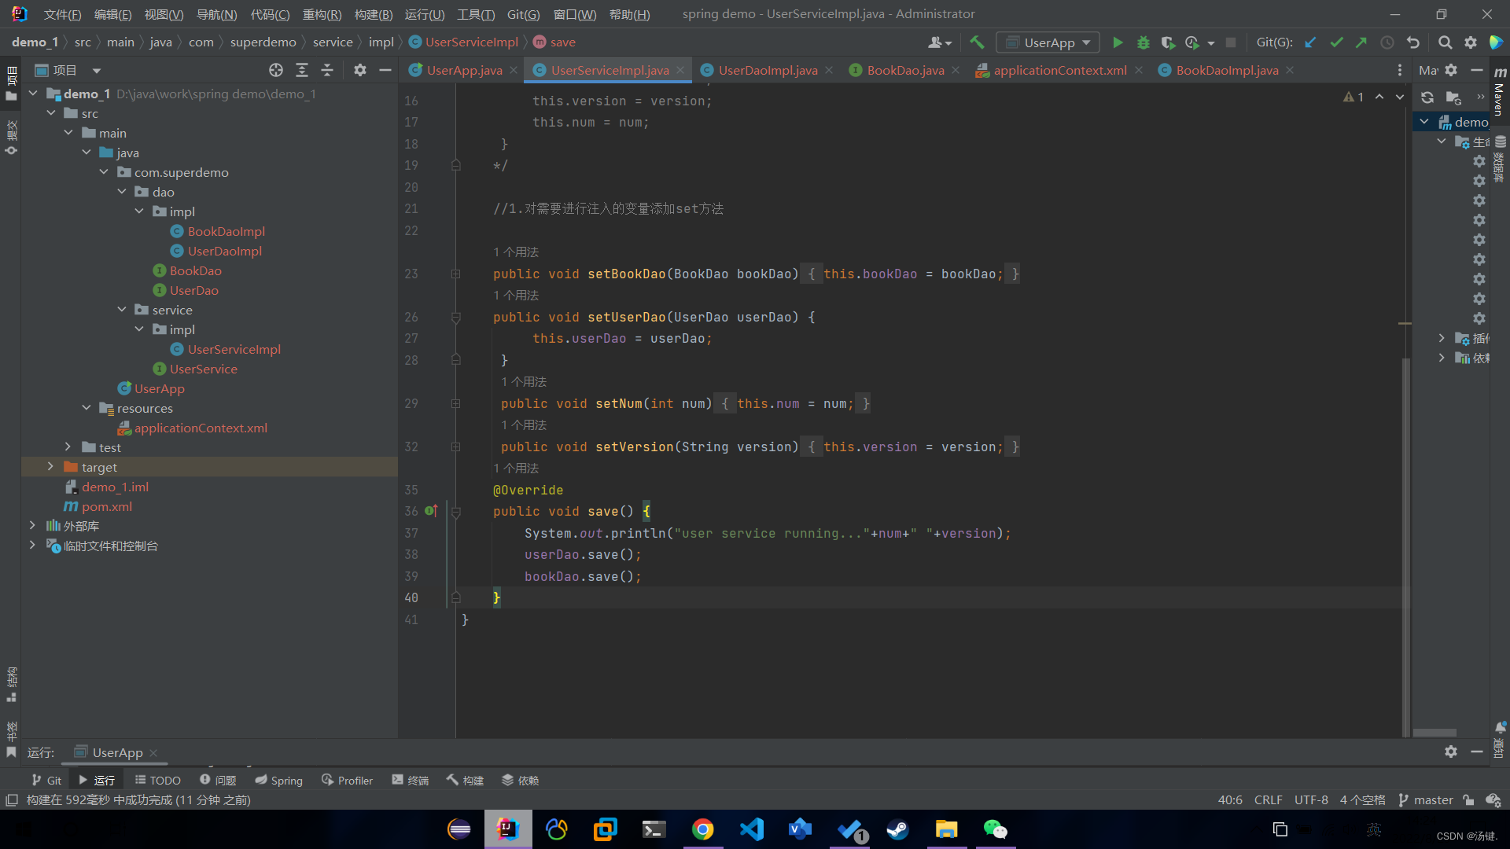Screen dimensions: 1510x849
Task: Click the Build project hammer icon
Action: coord(977,42)
